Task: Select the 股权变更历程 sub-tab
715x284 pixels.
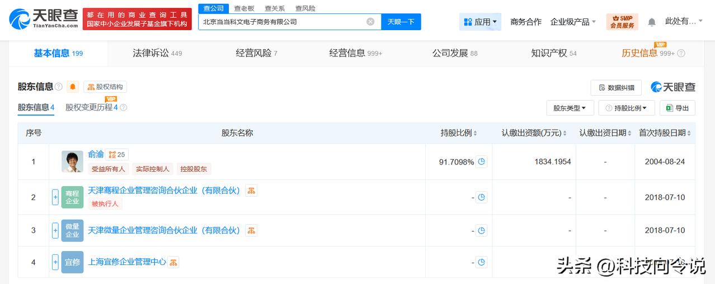Action: click(92, 107)
